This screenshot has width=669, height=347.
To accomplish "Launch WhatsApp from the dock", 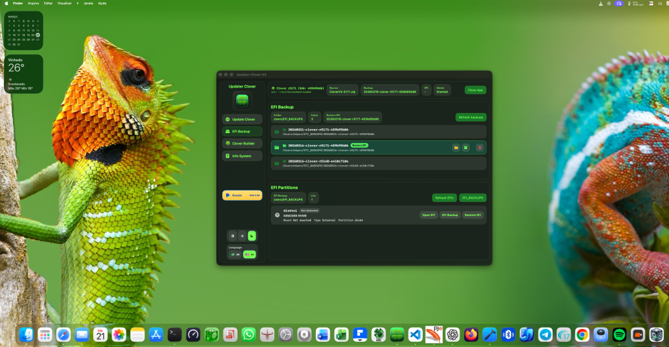I will point(248,335).
